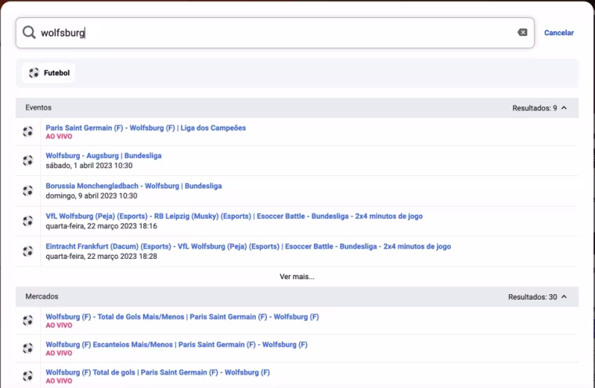Click ball icon beside Eintracht Frankfurt row
595x388 pixels.
pyautogui.click(x=27, y=251)
